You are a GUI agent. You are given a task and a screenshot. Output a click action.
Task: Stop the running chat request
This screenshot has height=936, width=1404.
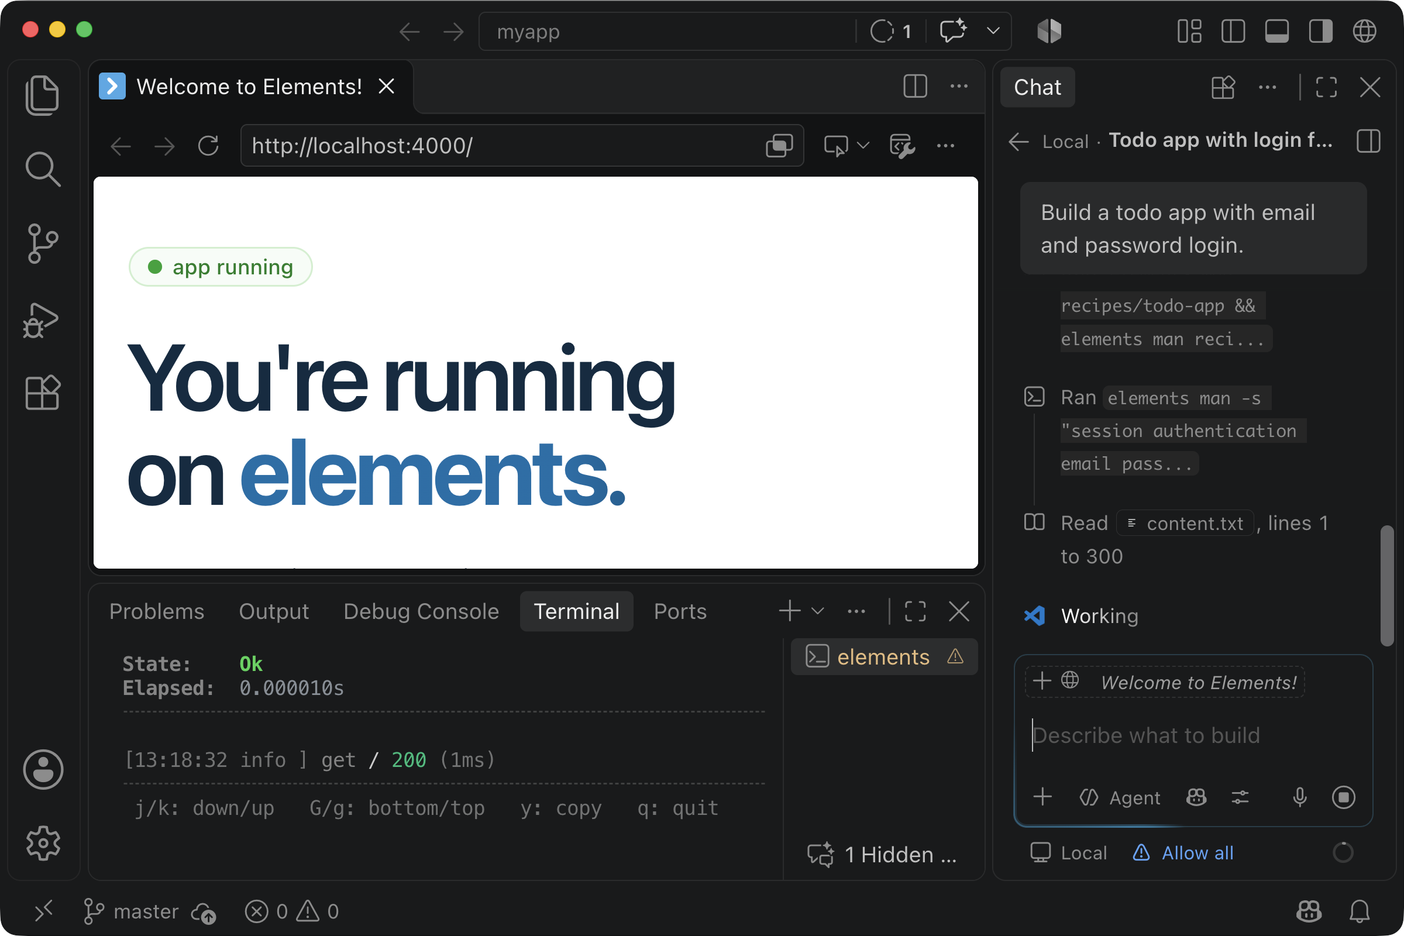[1343, 797]
